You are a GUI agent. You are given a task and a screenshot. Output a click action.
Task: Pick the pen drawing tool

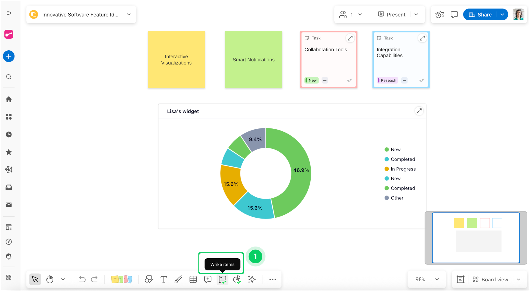click(x=178, y=280)
